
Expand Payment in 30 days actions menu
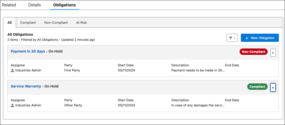click(273, 53)
